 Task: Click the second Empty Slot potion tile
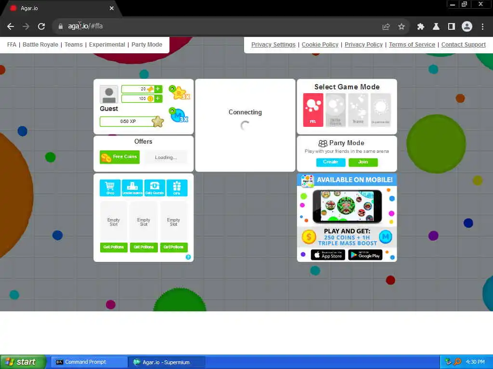143,221
